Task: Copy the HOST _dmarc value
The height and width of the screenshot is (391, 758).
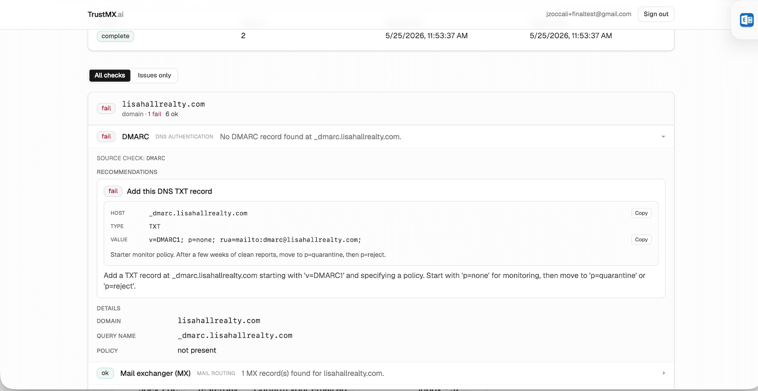Action: pos(641,213)
